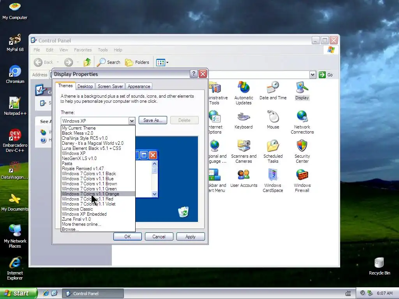Screen dimensions: 399x299
Task: Open the Keyboard settings icon
Action: click(x=244, y=120)
